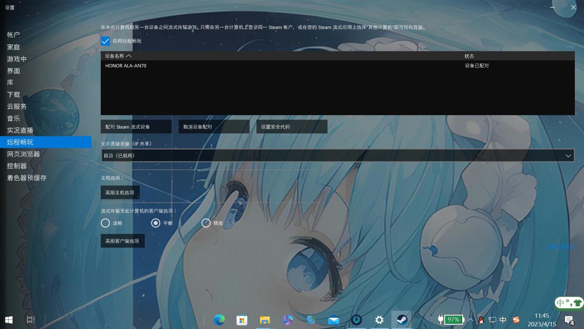Open the blue gear taskbar app

coord(311,320)
